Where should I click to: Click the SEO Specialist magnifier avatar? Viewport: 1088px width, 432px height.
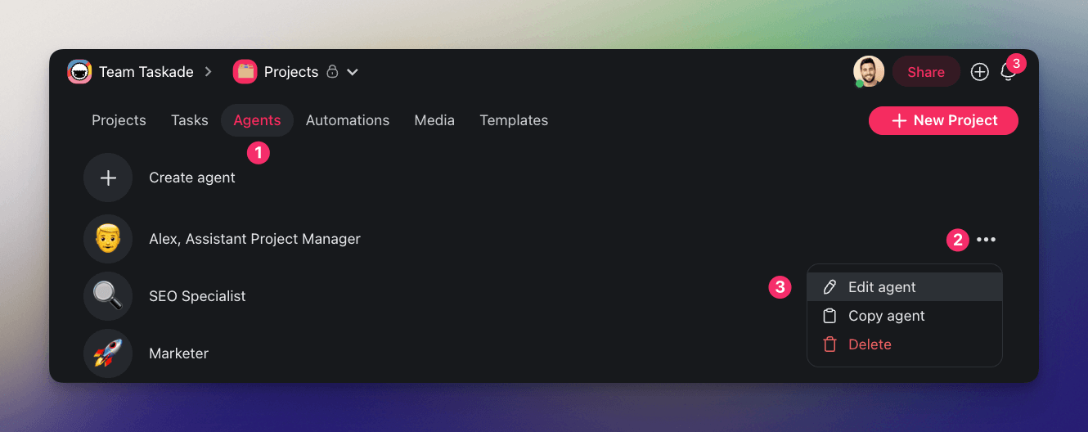coord(108,296)
